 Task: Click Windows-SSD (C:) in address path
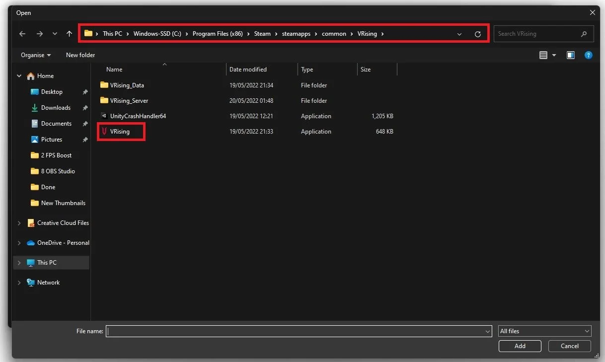coord(157,34)
